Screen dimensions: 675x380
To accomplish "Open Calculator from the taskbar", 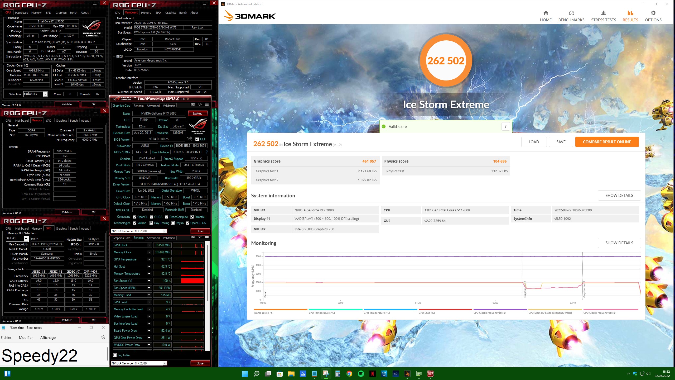I will 337,374.
